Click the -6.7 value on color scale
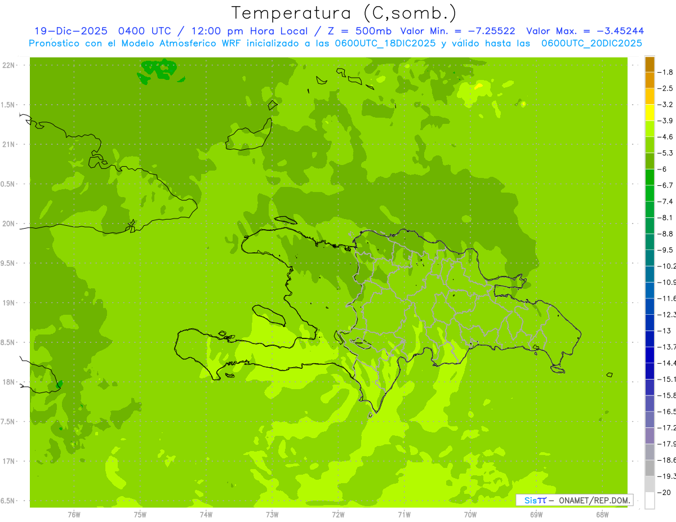Image resolution: width=676 pixels, height=522 pixels. coord(665,185)
